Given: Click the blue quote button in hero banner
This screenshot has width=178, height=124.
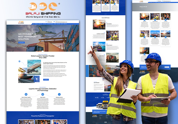Looking at the screenshot, I should tap(22, 43).
